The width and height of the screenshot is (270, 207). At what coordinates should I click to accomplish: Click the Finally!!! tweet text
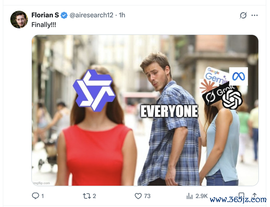pos(44,25)
